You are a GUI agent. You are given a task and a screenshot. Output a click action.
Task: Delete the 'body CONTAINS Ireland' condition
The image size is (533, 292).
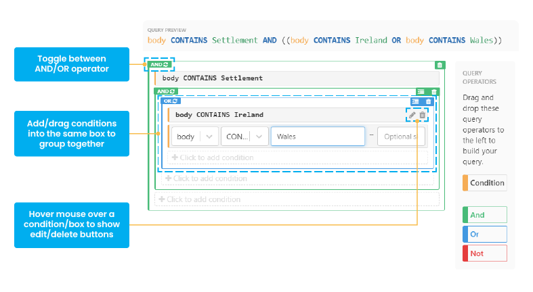click(423, 115)
